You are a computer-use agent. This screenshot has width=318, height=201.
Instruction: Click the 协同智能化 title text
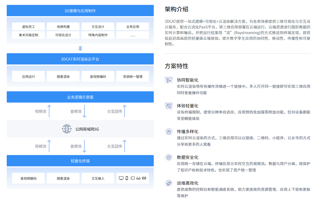pos(188,80)
